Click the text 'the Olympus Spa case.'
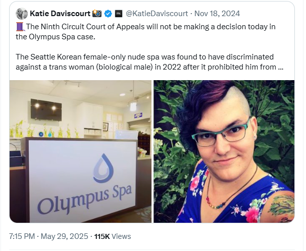The height and width of the screenshot is (251, 306). (x=56, y=37)
